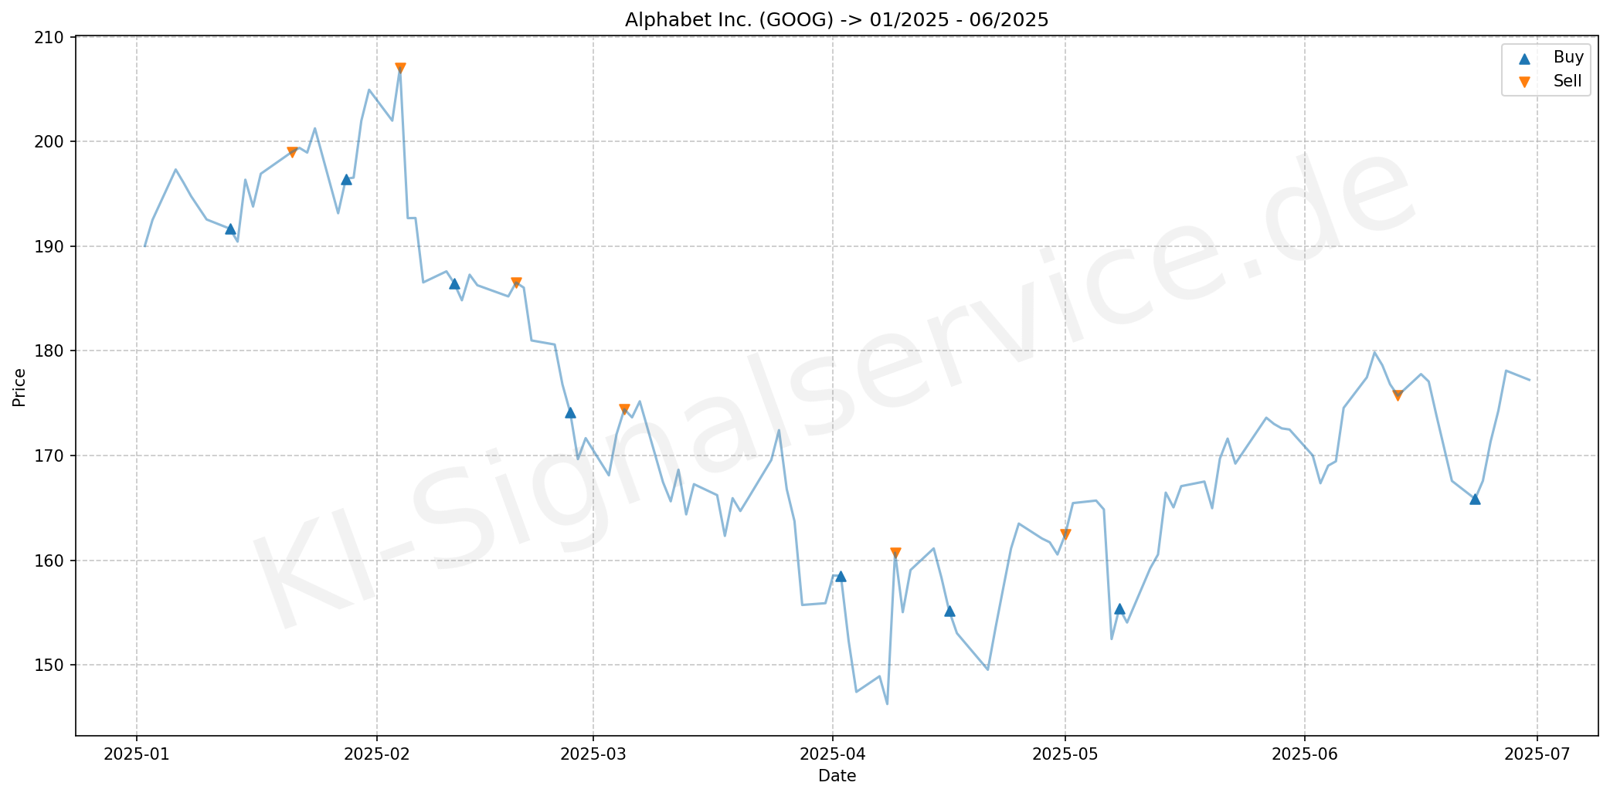Click the x-axis tick label 2025-06
Screen dimensions: 1610x796
click(x=1305, y=754)
